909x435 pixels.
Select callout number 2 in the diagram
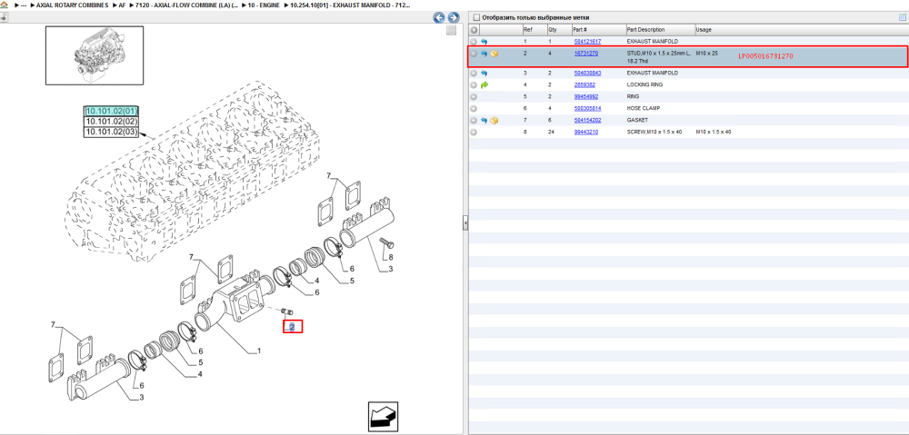(292, 327)
